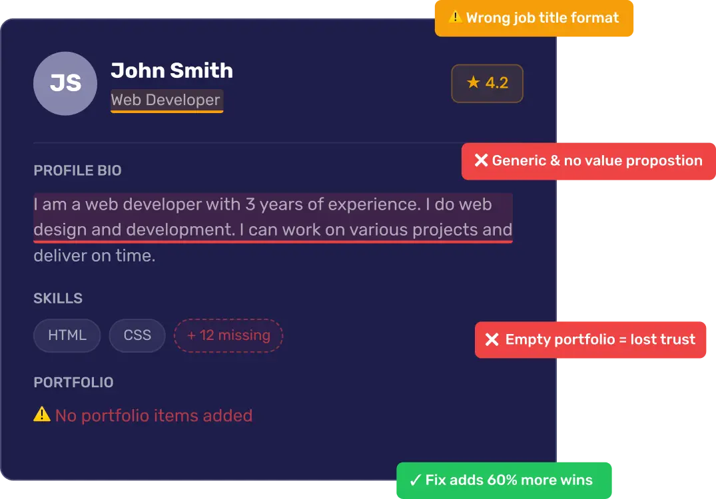Click the checkmark on the green wins badge
Image resolution: width=716 pixels, height=499 pixels.
[416, 479]
